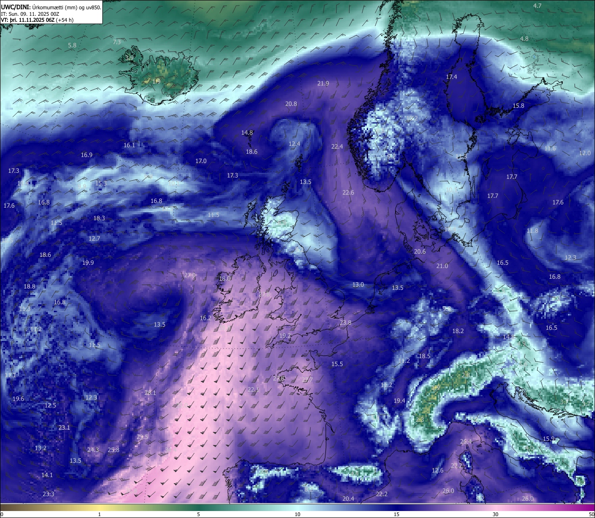Click the 19.2 value over southern England

click(x=285, y=336)
